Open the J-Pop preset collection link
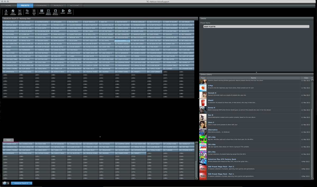 211,86
